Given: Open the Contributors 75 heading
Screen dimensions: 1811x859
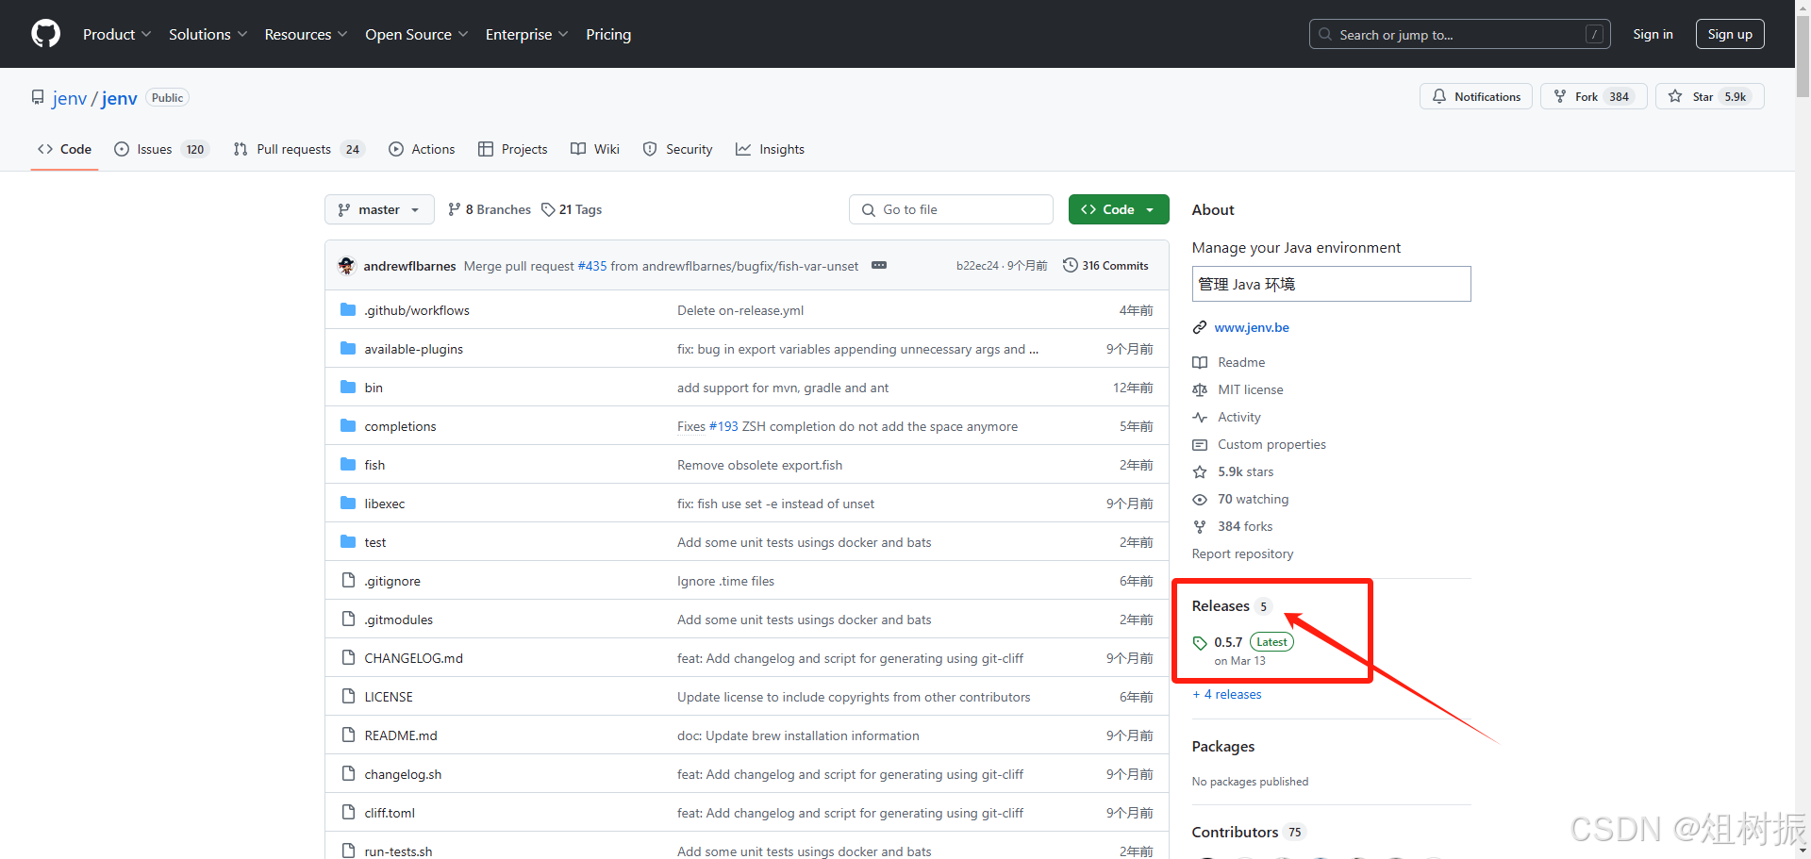Looking at the screenshot, I should (1248, 832).
